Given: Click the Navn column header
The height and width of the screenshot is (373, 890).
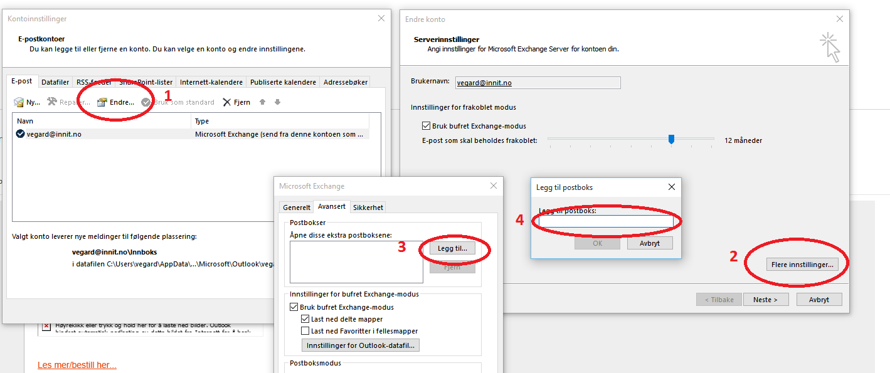Looking at the screenshot, I should tap(102, 121).
